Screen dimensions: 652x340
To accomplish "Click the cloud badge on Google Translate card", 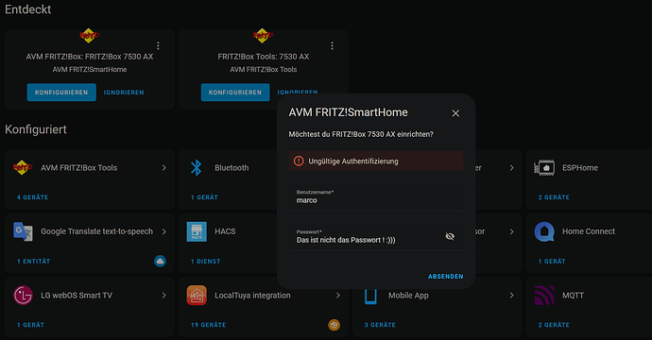I will pos(160,261).
